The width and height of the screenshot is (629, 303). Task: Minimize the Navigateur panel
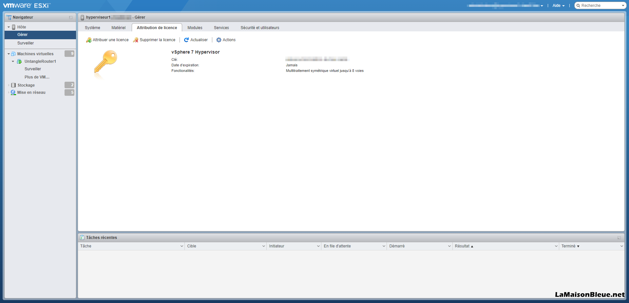(71, 18)
